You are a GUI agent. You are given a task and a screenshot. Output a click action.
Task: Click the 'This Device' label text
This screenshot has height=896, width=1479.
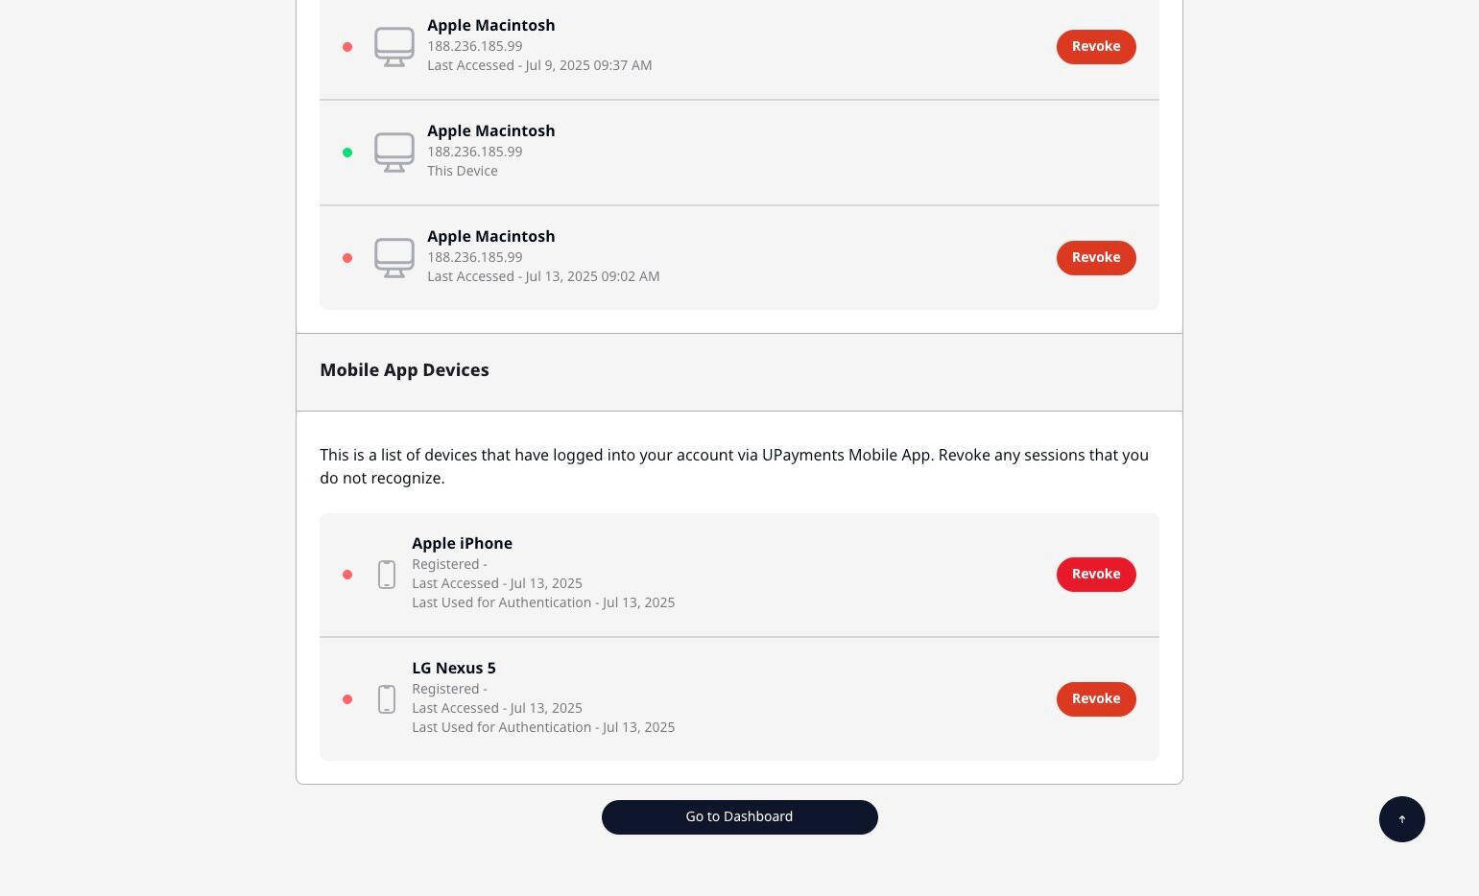point(462,171)
